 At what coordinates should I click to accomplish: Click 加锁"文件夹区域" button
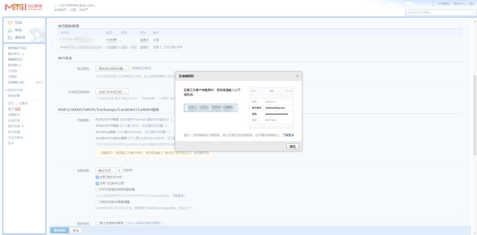pos(112,92)
